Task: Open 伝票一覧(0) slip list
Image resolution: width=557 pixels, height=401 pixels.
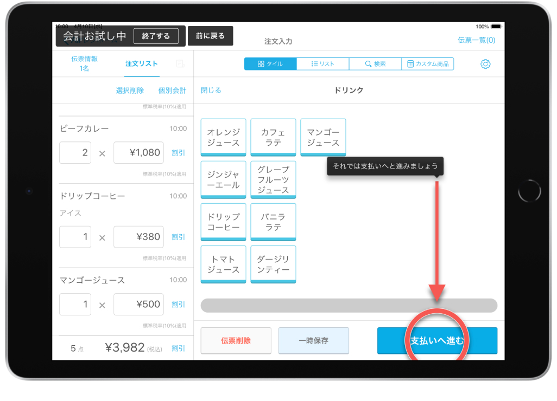Action: click(476, 40)
